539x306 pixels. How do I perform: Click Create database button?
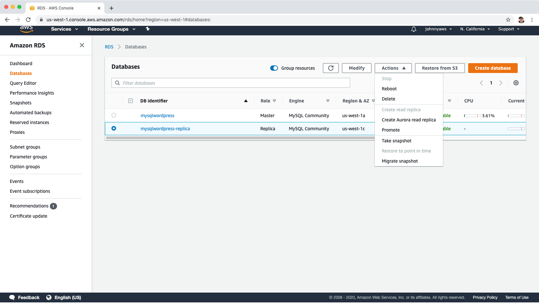(493, 68)
